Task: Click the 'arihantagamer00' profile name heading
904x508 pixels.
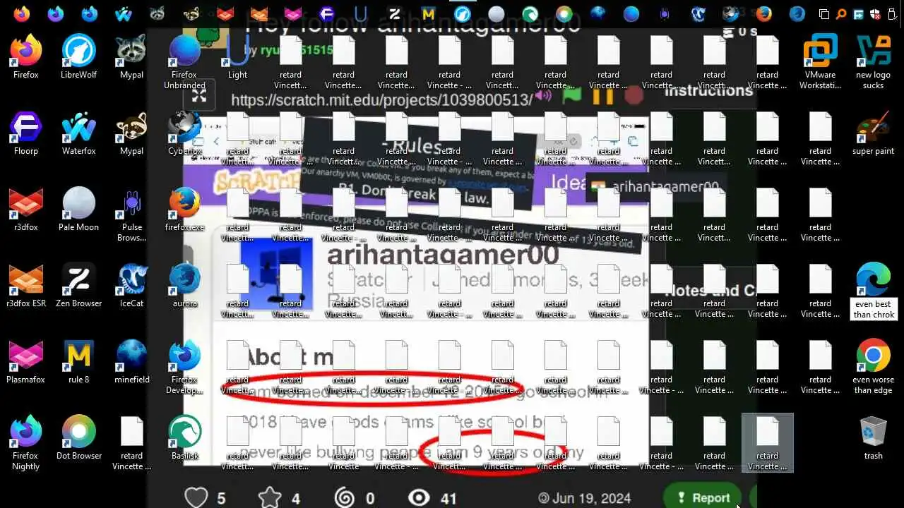Action: pos(443,255)
